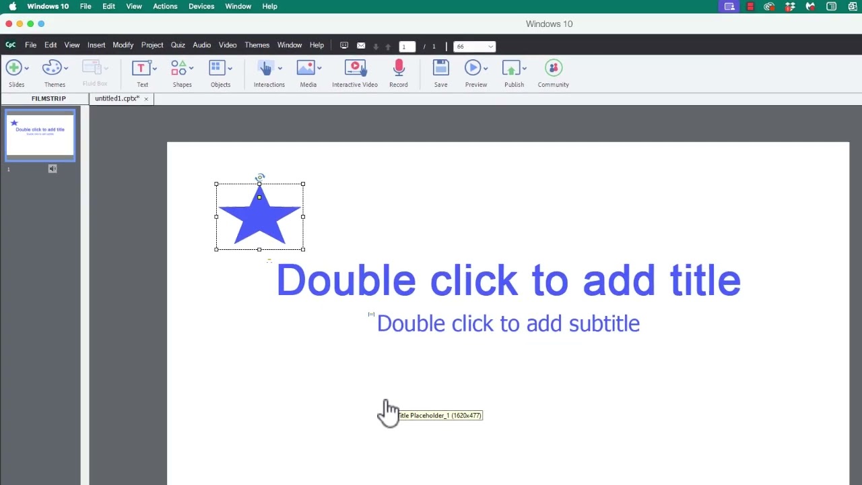
Task: Open the Shapes tool
Action: [178, 67]
